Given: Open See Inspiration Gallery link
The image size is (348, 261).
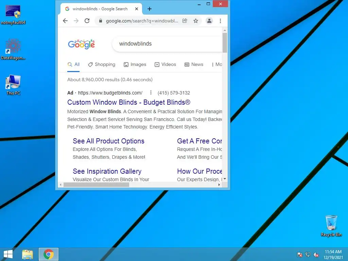Looking at the screenshot, I should pyautogui.click(x=107, y=171).
